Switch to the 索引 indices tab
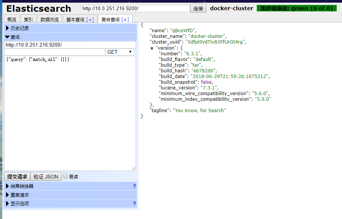The height and width of the screenshot is (219, 342). click(x=28, y=19)
